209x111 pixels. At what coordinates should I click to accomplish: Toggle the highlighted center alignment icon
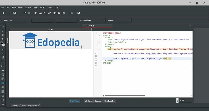pos(3,83)
